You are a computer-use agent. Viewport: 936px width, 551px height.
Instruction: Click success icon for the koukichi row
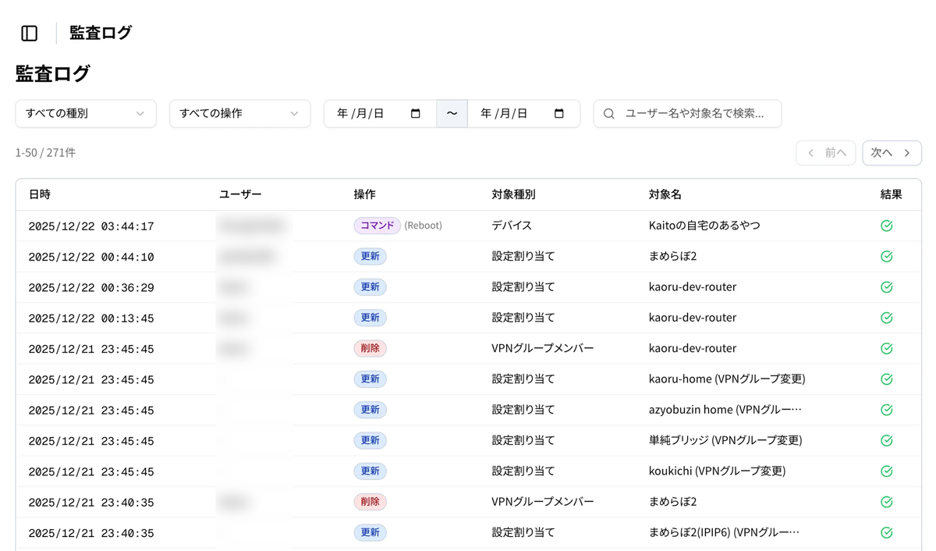(x=886, y=471)
